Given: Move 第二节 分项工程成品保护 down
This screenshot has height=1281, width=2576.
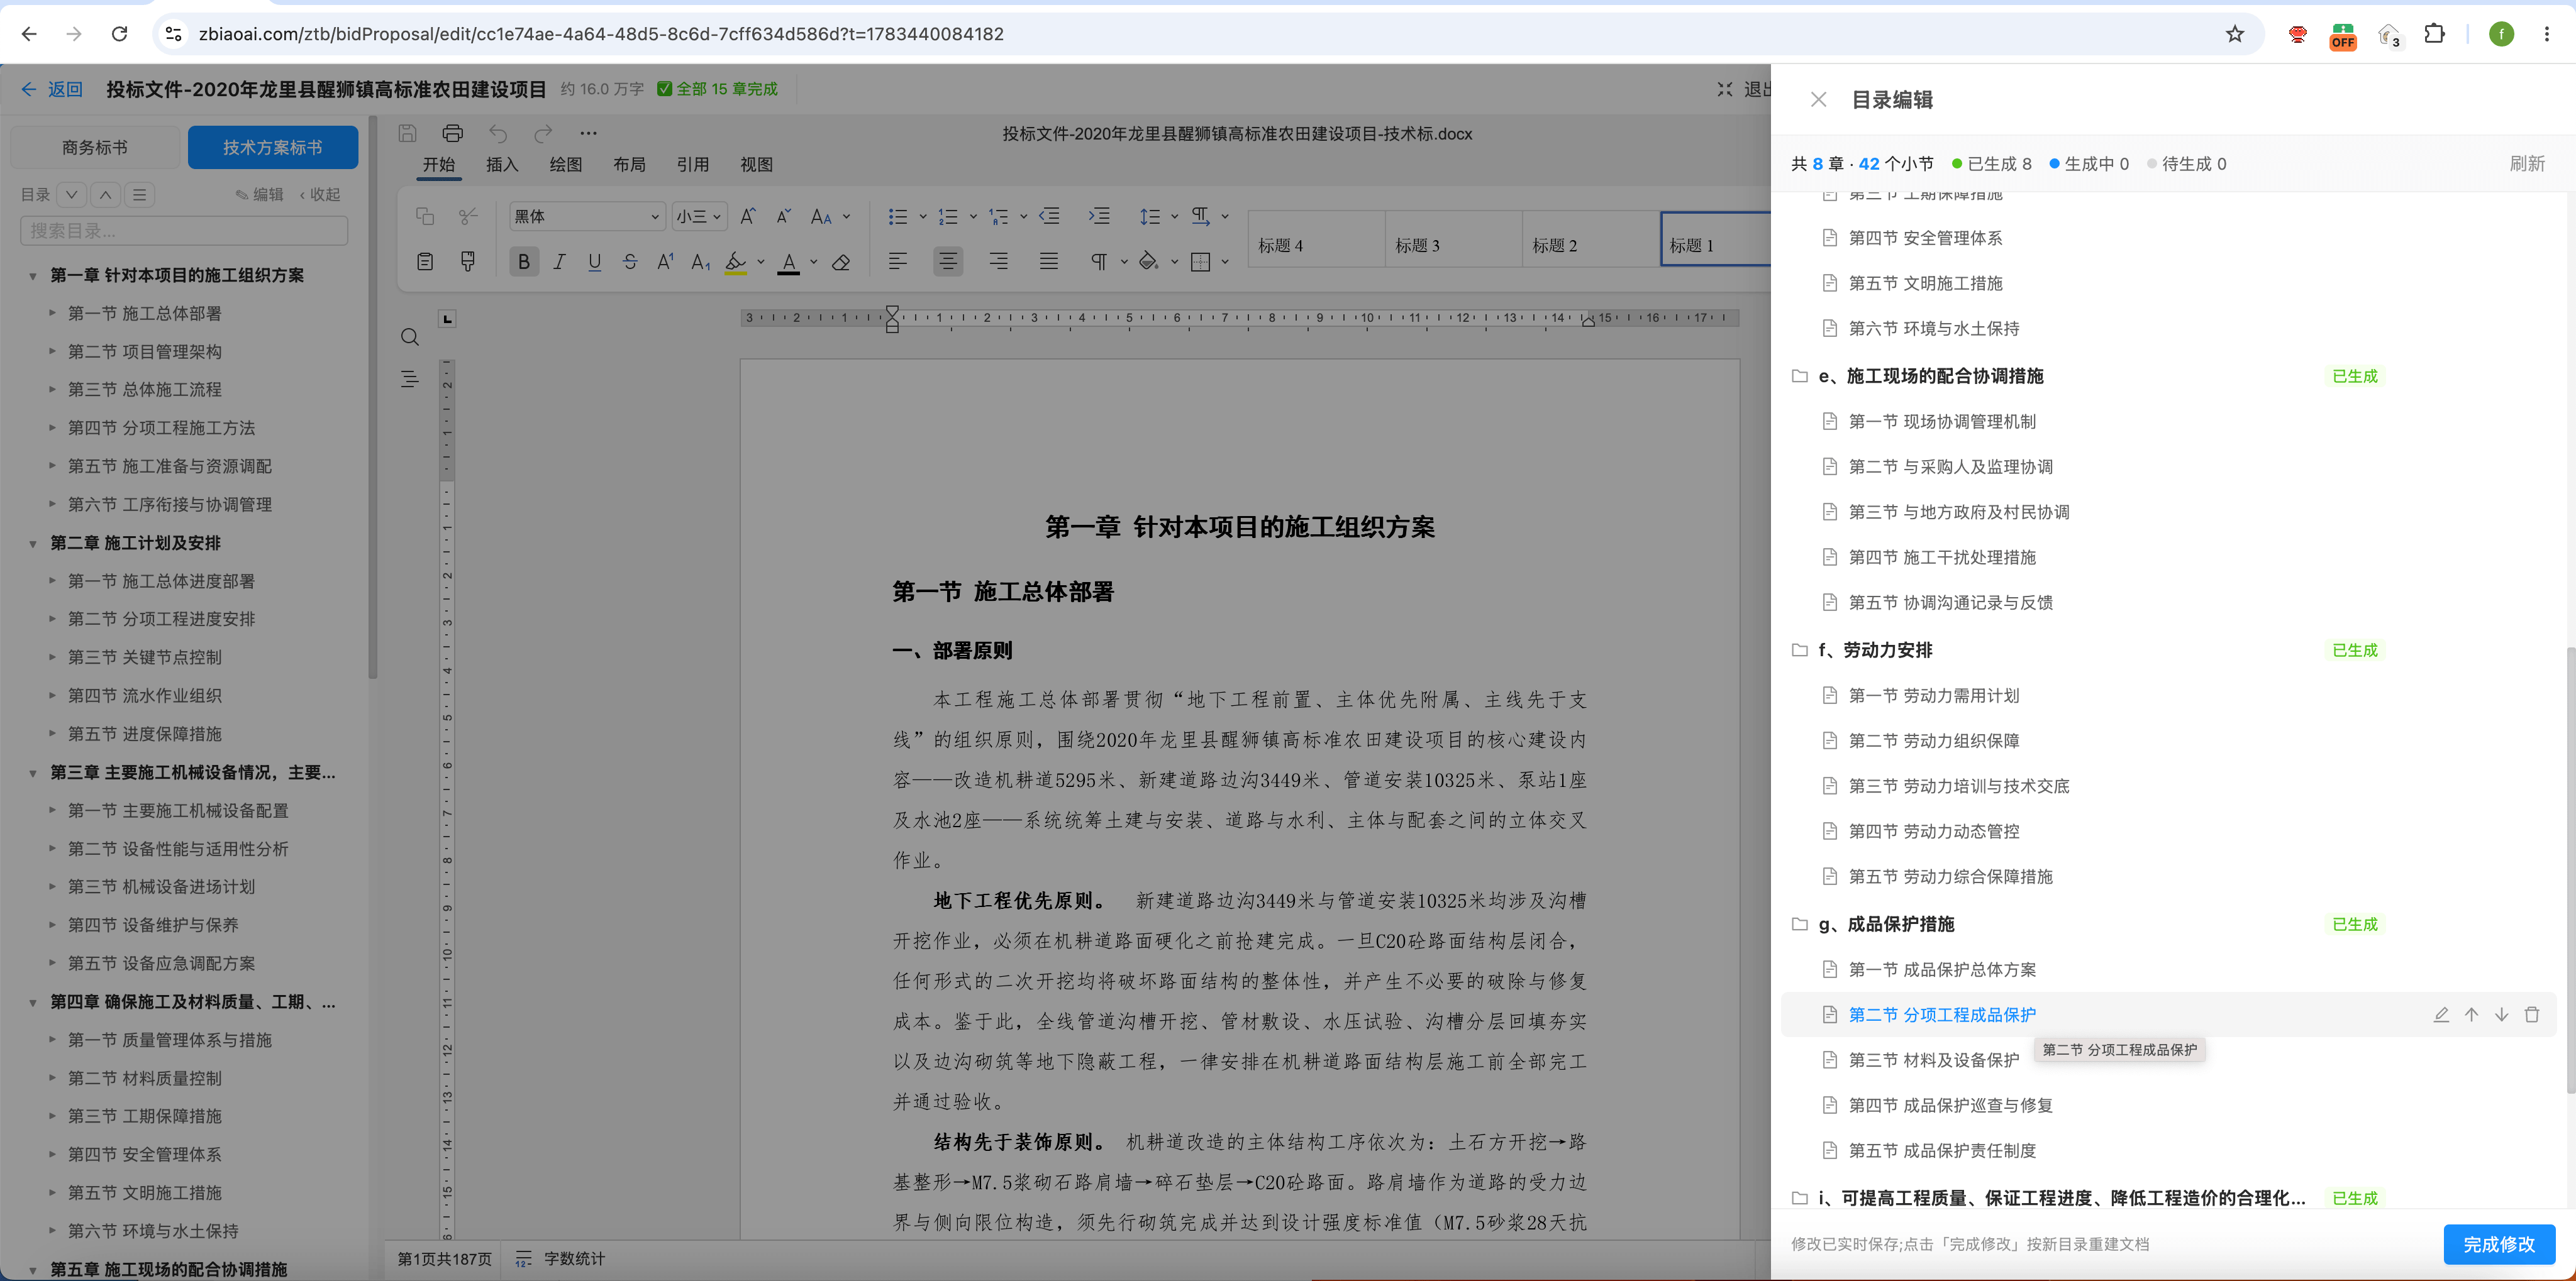Looking at the screenshot, I should pyautogui.click(x=2502, y=1014).
